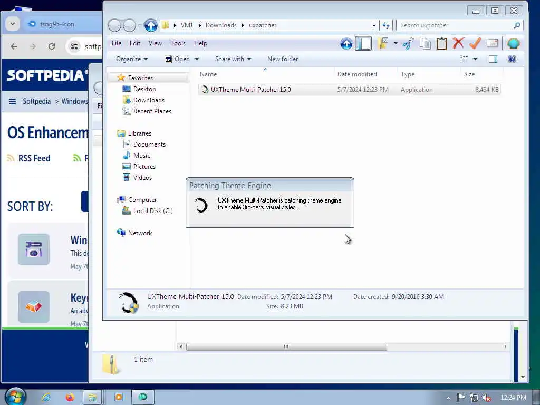Screen dimensions: 540x405
Task: Open the Organize dropdown
Action: tap(131, 59)
